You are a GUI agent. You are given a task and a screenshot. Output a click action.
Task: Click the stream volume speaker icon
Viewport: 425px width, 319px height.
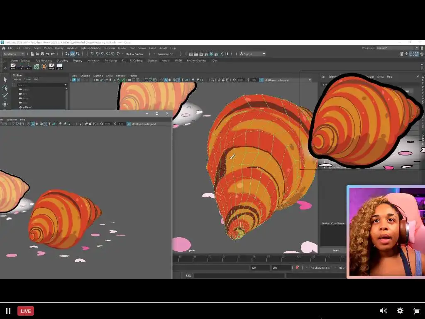[x=383, y=311]
